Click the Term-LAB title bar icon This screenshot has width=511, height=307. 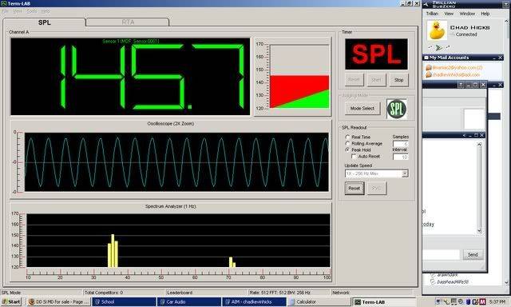pyautogui.click(x=3, y=3)
